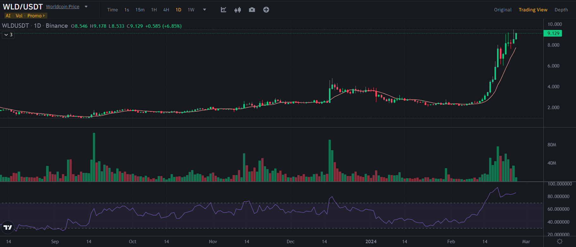
Task: Expand more time intervals dropdown arrow
Action: click(x=204, y=10)
